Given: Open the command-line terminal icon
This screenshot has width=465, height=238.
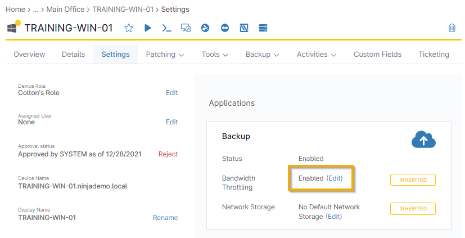Looking at the screenshot, I should [166, 28].
